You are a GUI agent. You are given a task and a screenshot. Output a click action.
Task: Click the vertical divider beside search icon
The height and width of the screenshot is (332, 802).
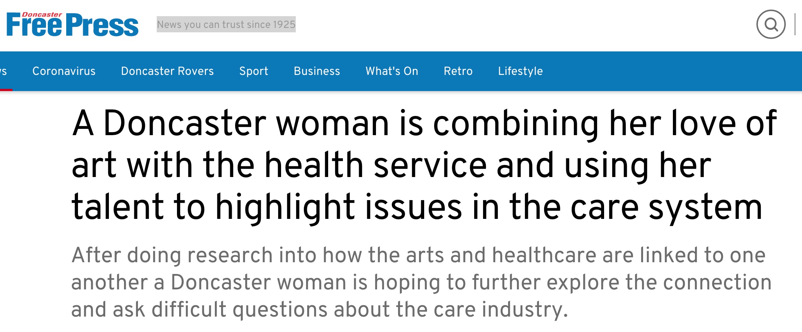point(795,25)
